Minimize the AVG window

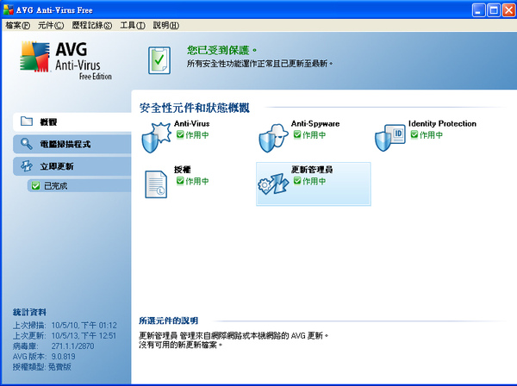click(478, 10)
